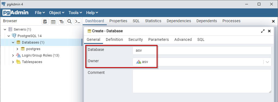The width and height of the screenshot is (278, 102).
Task: Click the Comment text area
Action: (x=202, y=81)
